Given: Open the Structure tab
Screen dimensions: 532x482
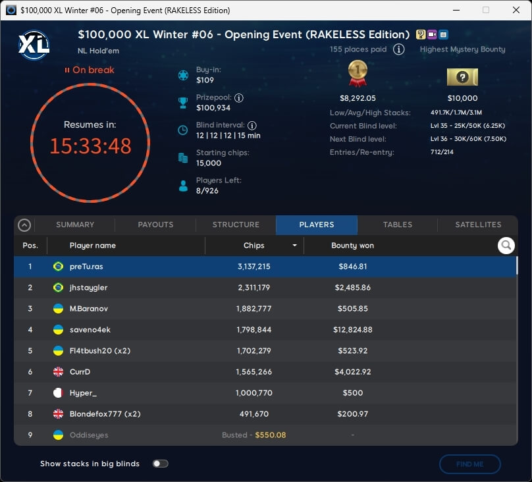Looking at the screenshot, I should pos(236,225).
